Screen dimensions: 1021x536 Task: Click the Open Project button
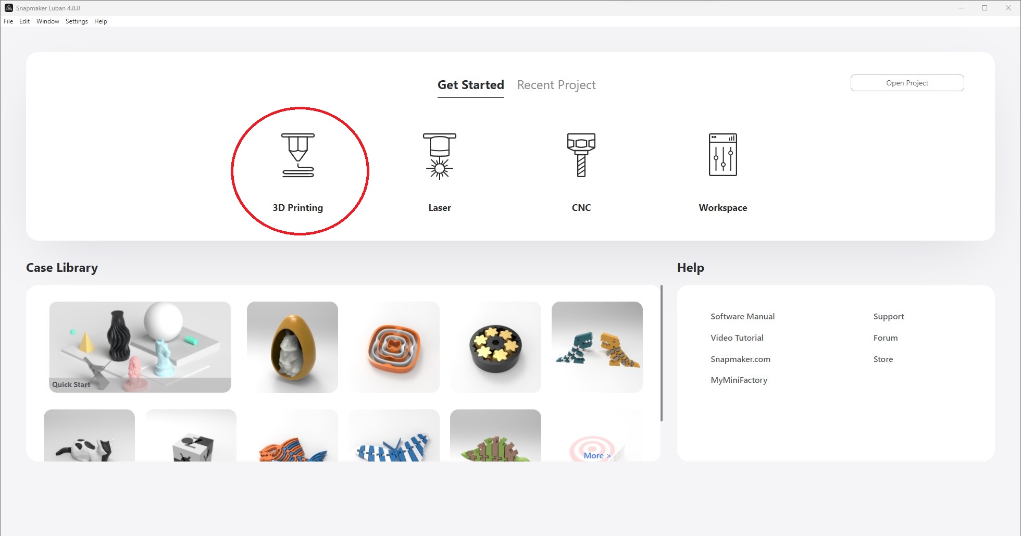(x=907, y=83)
